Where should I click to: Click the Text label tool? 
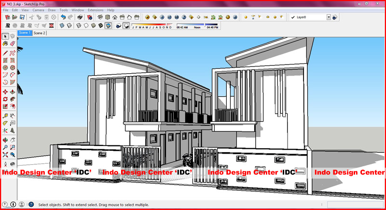coord(13,123)
